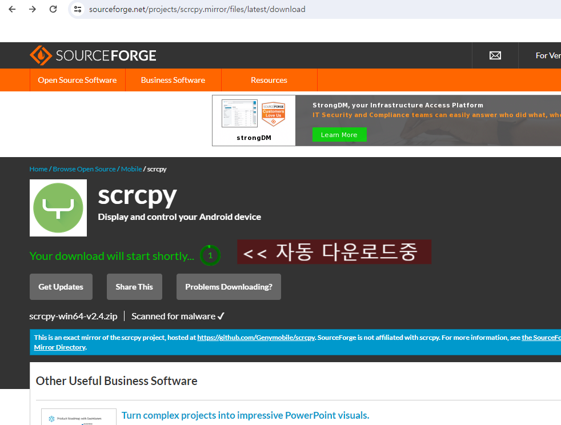This screenshot has width=561, height=425.
Task: Click the scrcpy-win64-v2.4.zip file name
Action: (73, 316)
